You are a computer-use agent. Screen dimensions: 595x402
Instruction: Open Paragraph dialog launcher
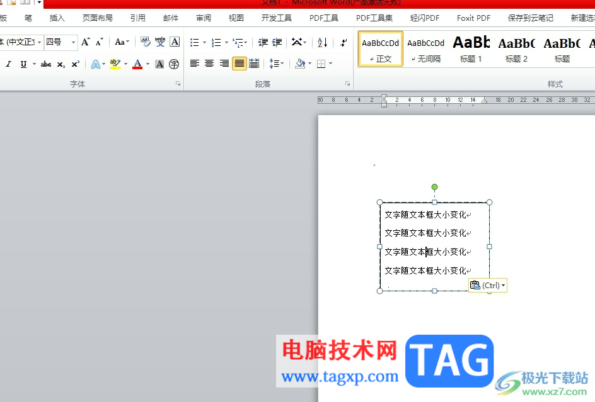347,84
